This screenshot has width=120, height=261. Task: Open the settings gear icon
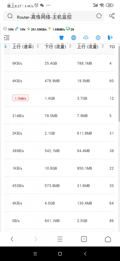click(x=98, y=38)
